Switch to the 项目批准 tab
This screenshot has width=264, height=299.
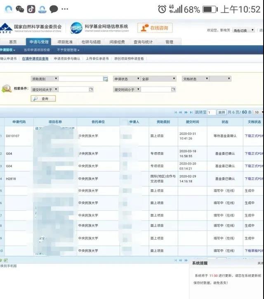65,42
